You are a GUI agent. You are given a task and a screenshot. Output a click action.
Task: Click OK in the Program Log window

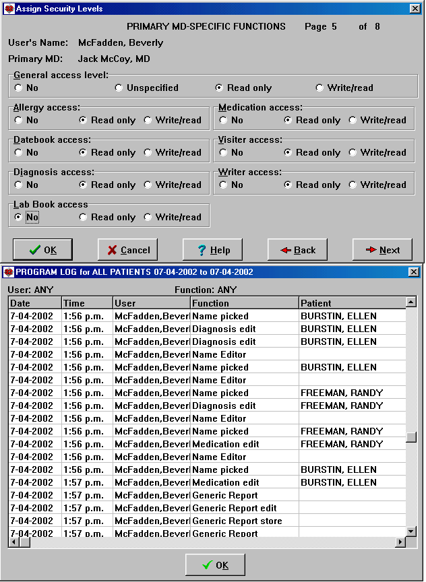[215, 565]
